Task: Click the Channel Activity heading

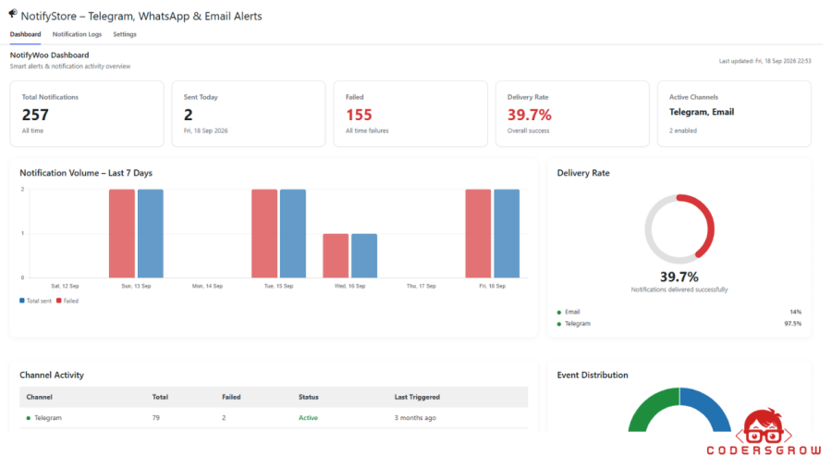Action: click(x=52, y=376)
